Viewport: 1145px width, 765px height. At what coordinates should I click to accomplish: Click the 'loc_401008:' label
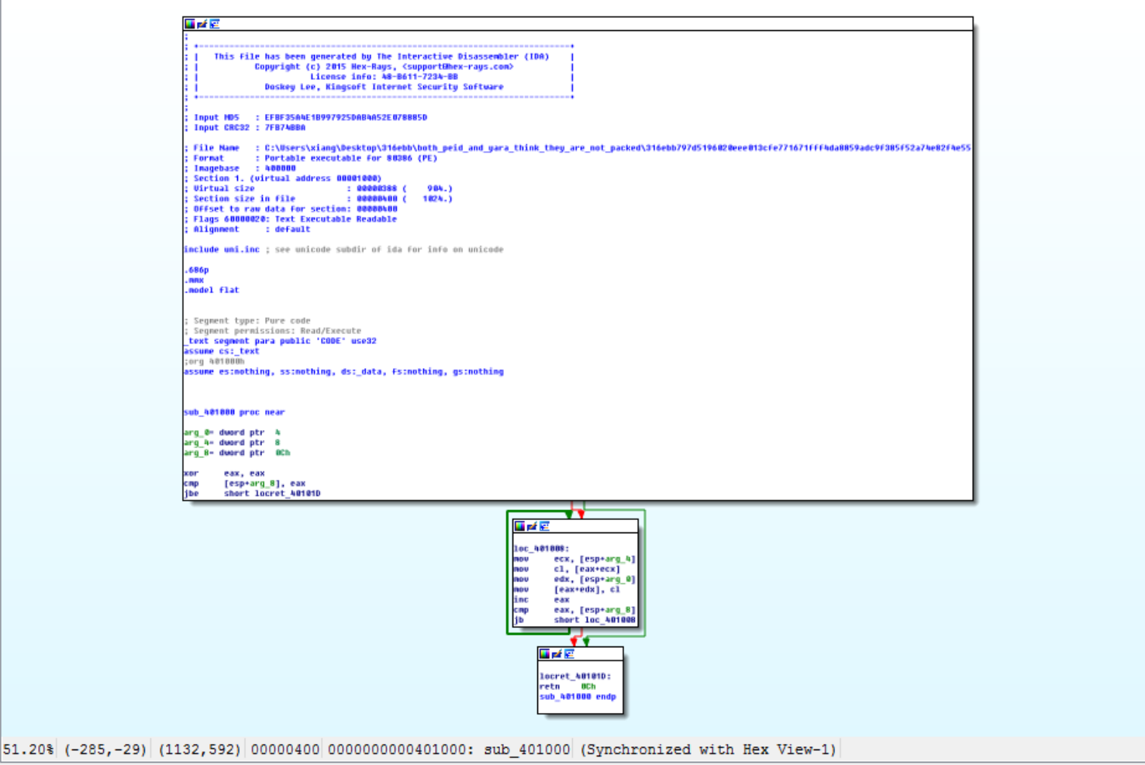coord(541,549)
